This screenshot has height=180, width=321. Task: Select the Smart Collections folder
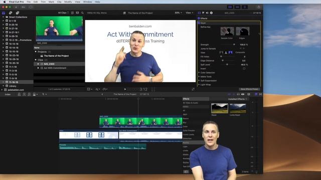18,17
